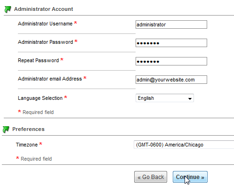Click the Administrator email Address field
This screenshot has height=187, width=234.
[171, 80]
